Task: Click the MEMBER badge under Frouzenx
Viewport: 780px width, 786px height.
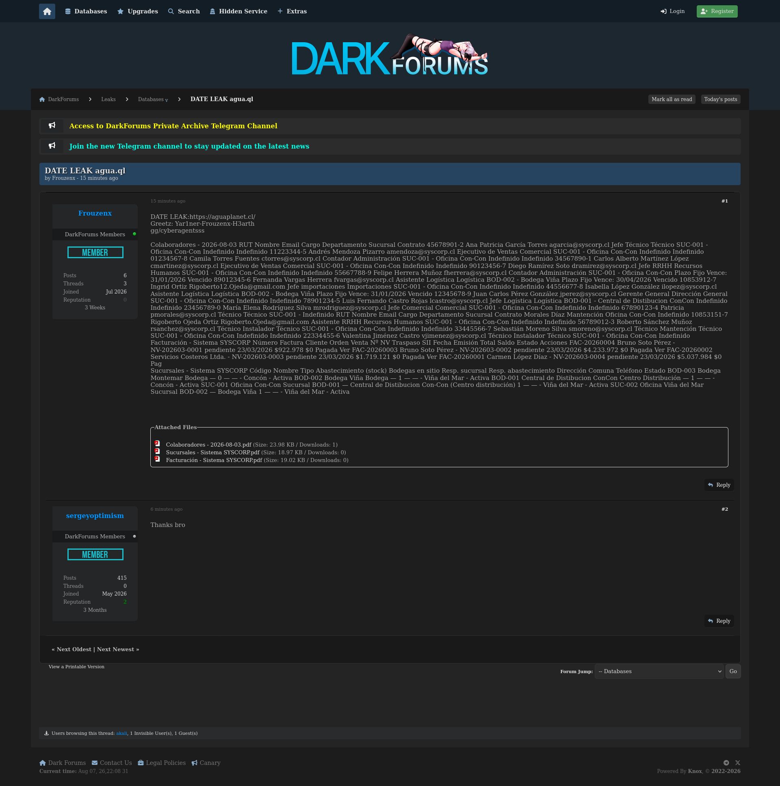Action: pyautogui.click(x=95, y=252)
